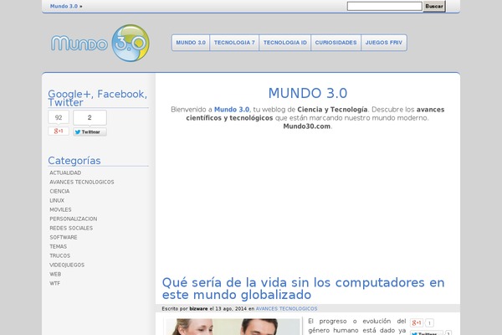Open the AVANCES TECNOLOGICOS sidebar category
The width and height of the screenshot is (502, 335).
click(82, 182)
